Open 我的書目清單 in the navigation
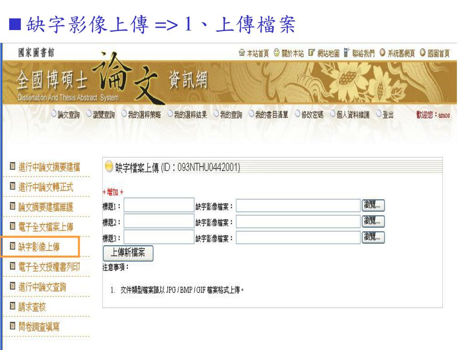 point(272,114)
